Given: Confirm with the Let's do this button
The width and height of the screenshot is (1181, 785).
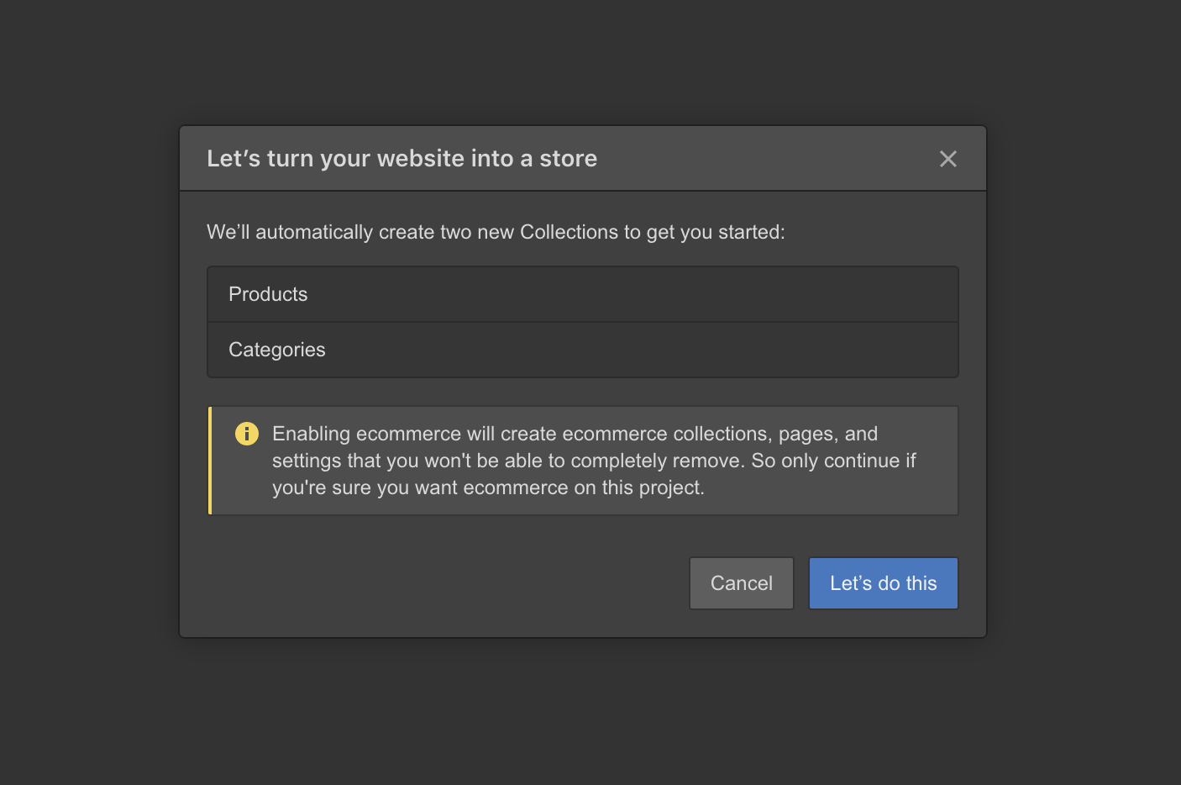Looking at the screenshot, I should pyautogui.click(x=883, y=582).
